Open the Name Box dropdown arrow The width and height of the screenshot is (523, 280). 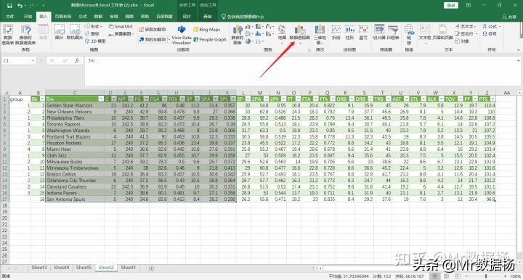pos(33,61)
